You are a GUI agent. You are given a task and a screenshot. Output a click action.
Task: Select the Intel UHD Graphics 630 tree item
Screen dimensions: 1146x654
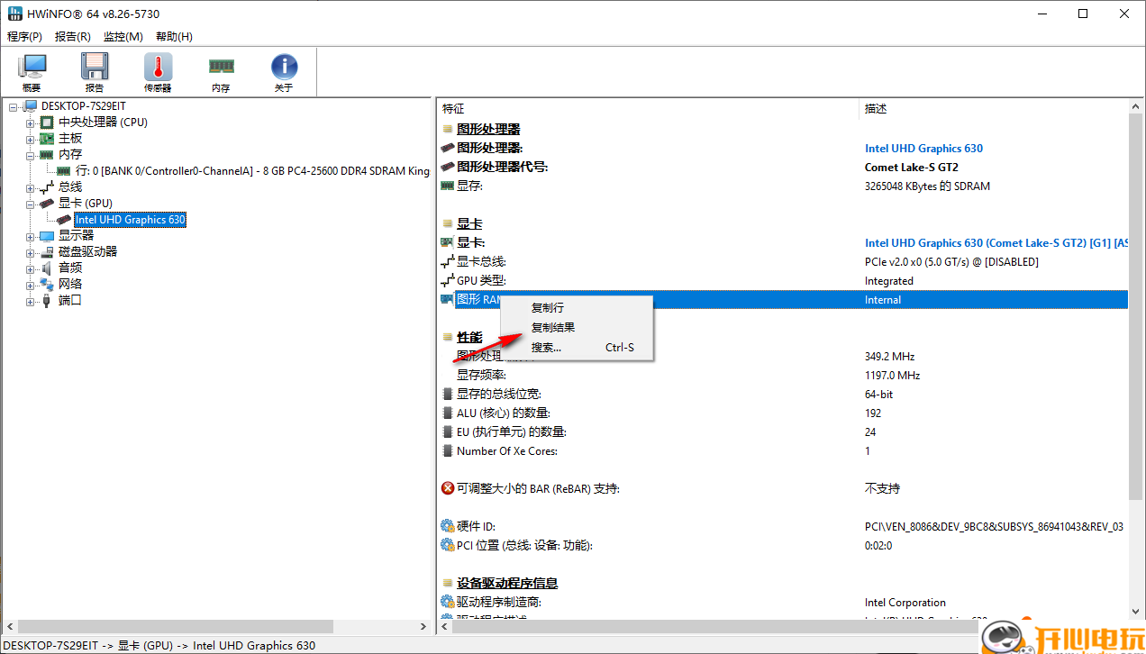pyautogui.click(x=130, y=219)
